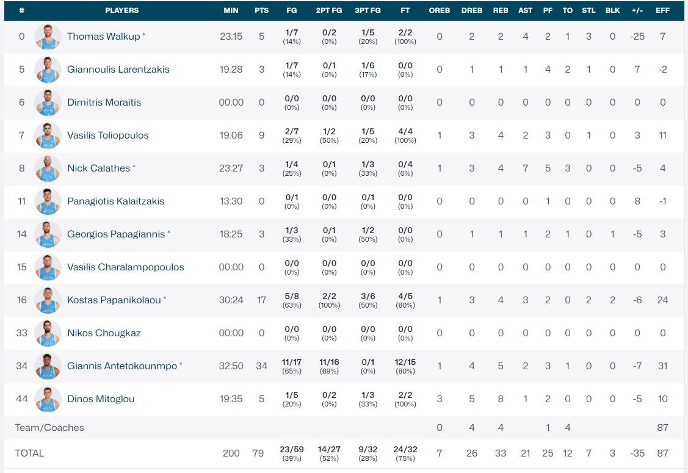The height and width of the screenshot is (473, 688).
Task: Open Georgios Papagiannis's player photo
Action: (48, 234)
